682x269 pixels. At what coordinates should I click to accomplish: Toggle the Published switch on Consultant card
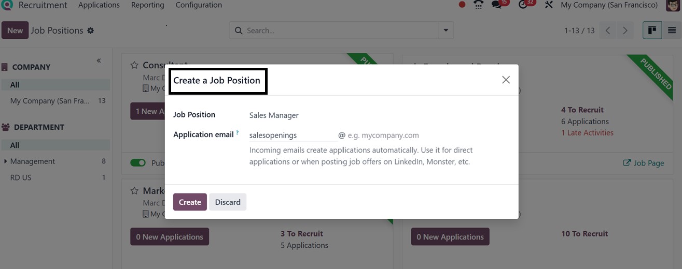(138, 163)
